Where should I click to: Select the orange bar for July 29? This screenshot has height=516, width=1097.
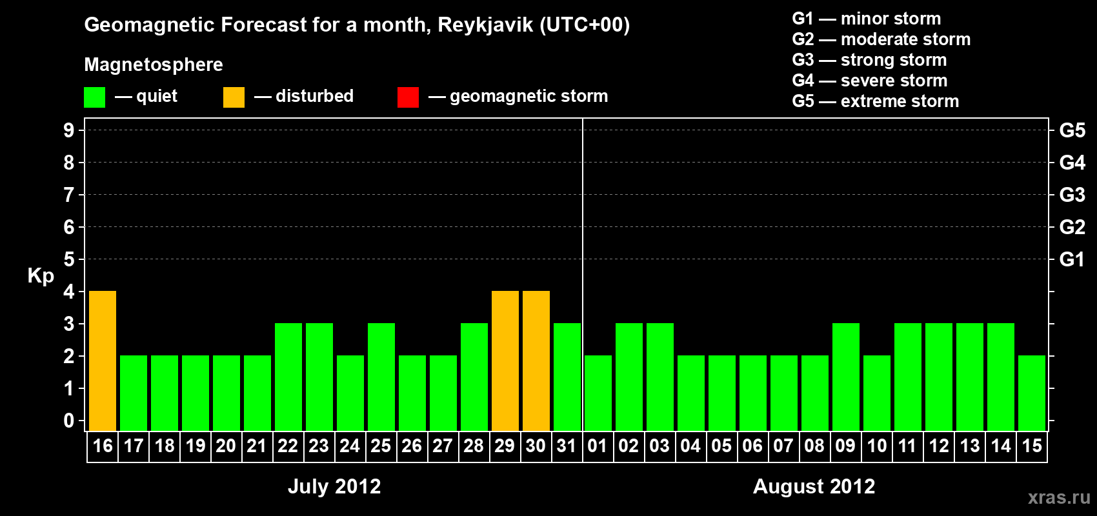pos(505,361)
